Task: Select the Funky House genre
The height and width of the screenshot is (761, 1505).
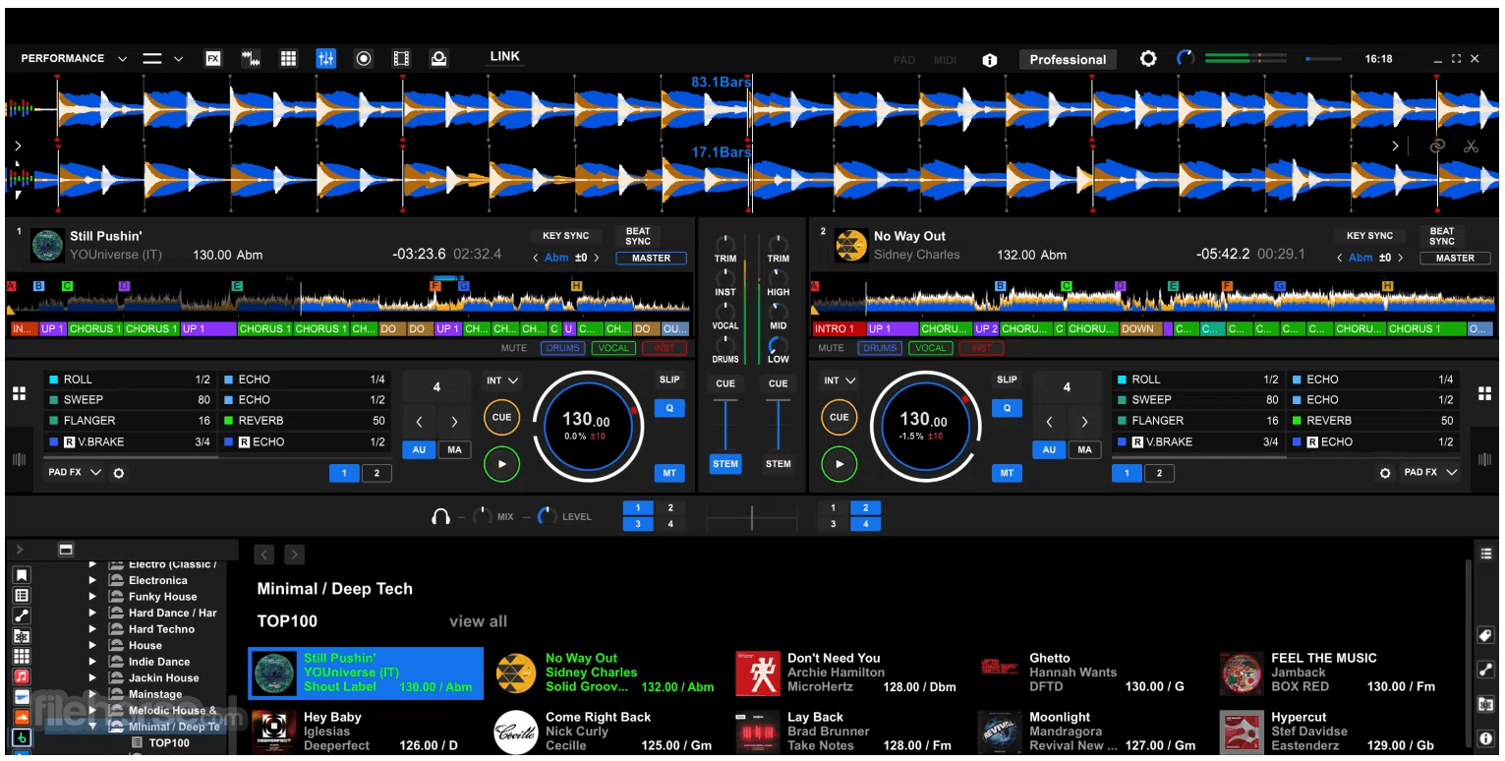Action: click(163, 597)
